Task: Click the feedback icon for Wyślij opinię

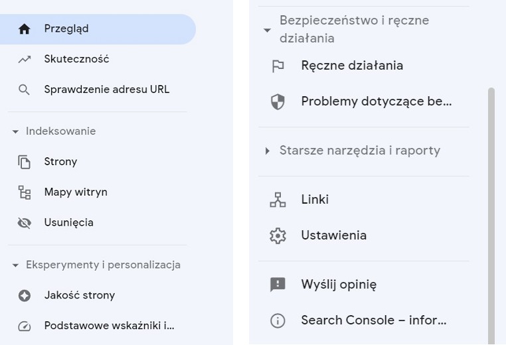Action: point(278,285)
